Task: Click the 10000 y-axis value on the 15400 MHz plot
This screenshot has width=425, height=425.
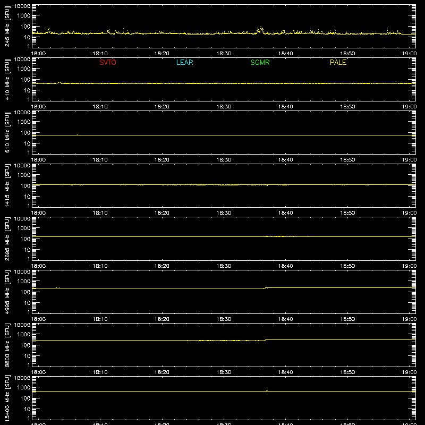Action: [22, 378]
